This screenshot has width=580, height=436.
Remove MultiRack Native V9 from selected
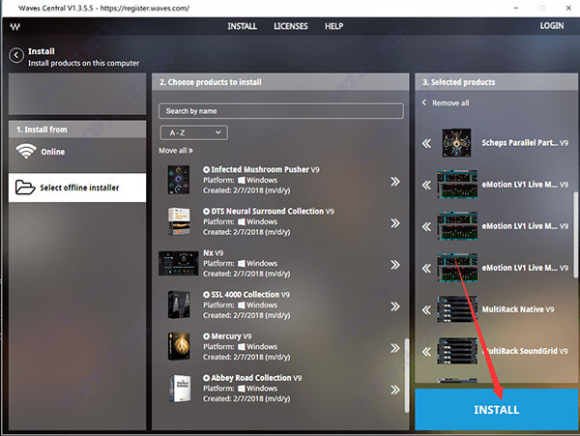(x=426, y=309)
